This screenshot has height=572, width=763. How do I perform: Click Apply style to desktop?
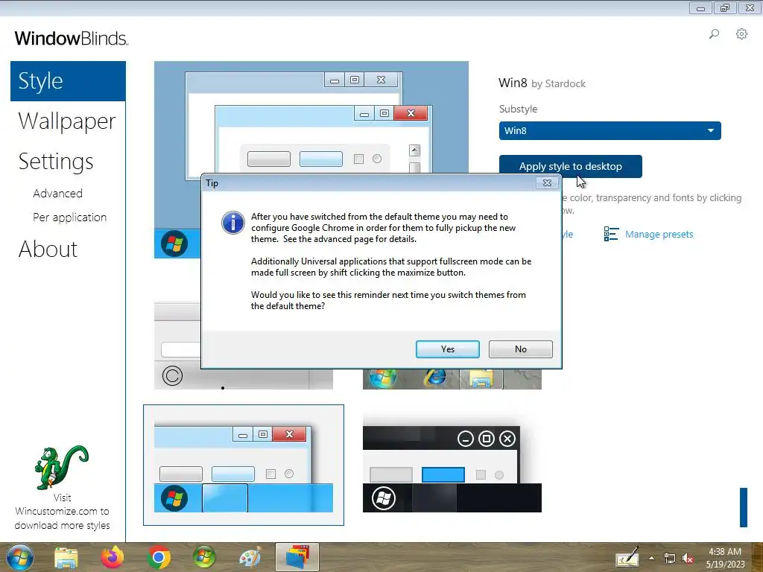(570, 166)
